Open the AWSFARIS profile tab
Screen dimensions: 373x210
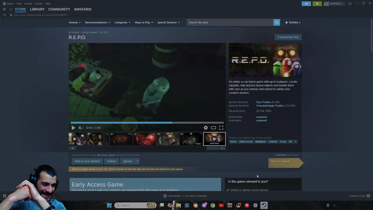click(82, 9)
